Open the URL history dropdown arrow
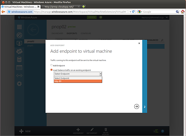186x136 pixels. click(131, 12)
